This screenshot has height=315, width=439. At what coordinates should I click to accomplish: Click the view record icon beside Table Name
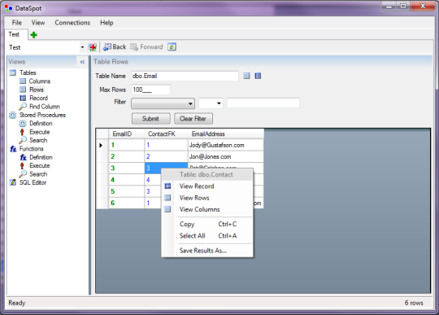click(x=258, y=76)
